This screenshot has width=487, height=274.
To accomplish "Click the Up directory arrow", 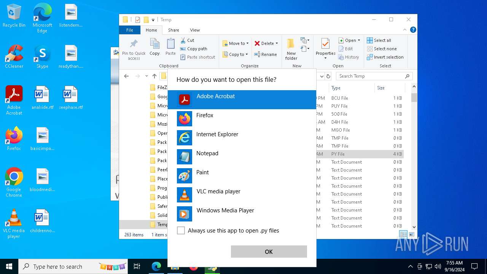I will coord(154,76).
